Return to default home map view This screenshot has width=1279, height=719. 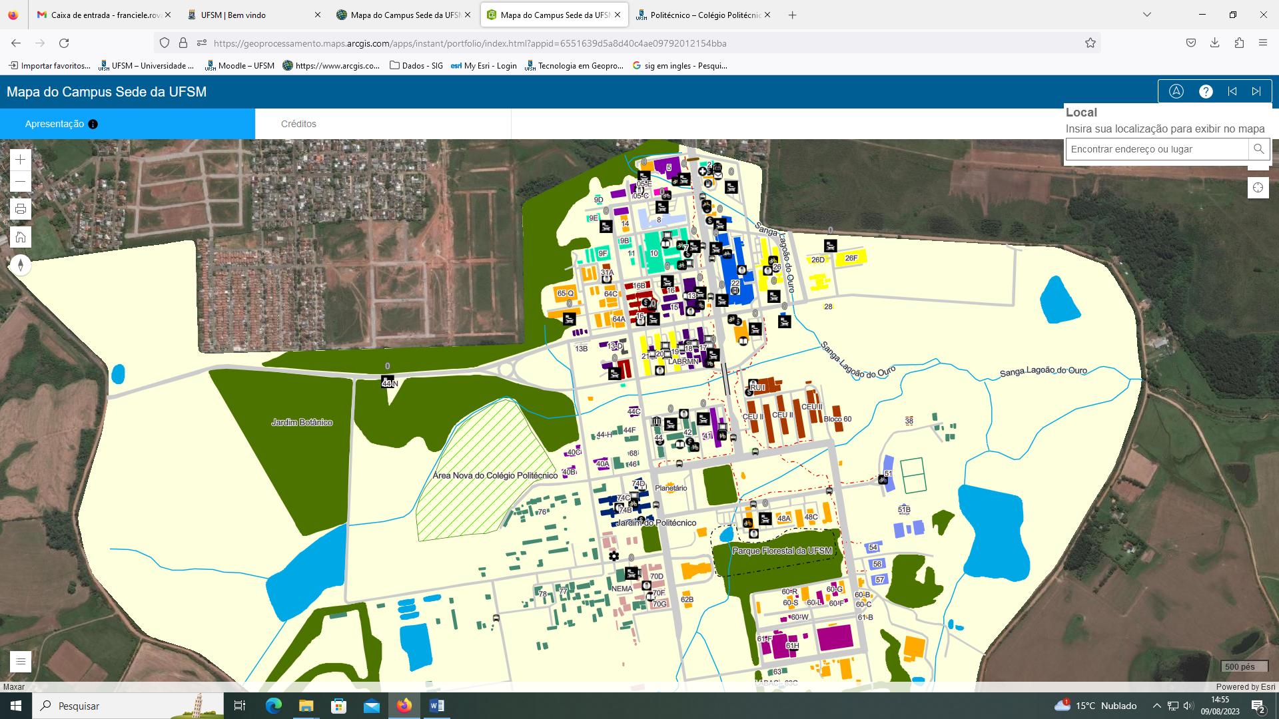21,237
